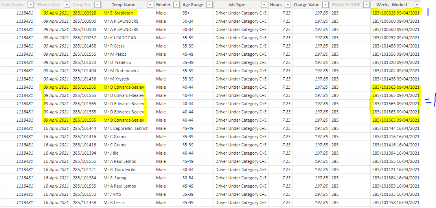The height and width of the screenshot is (208, 436).
Task: Select the Hours column header
Action: pos(276,5)
